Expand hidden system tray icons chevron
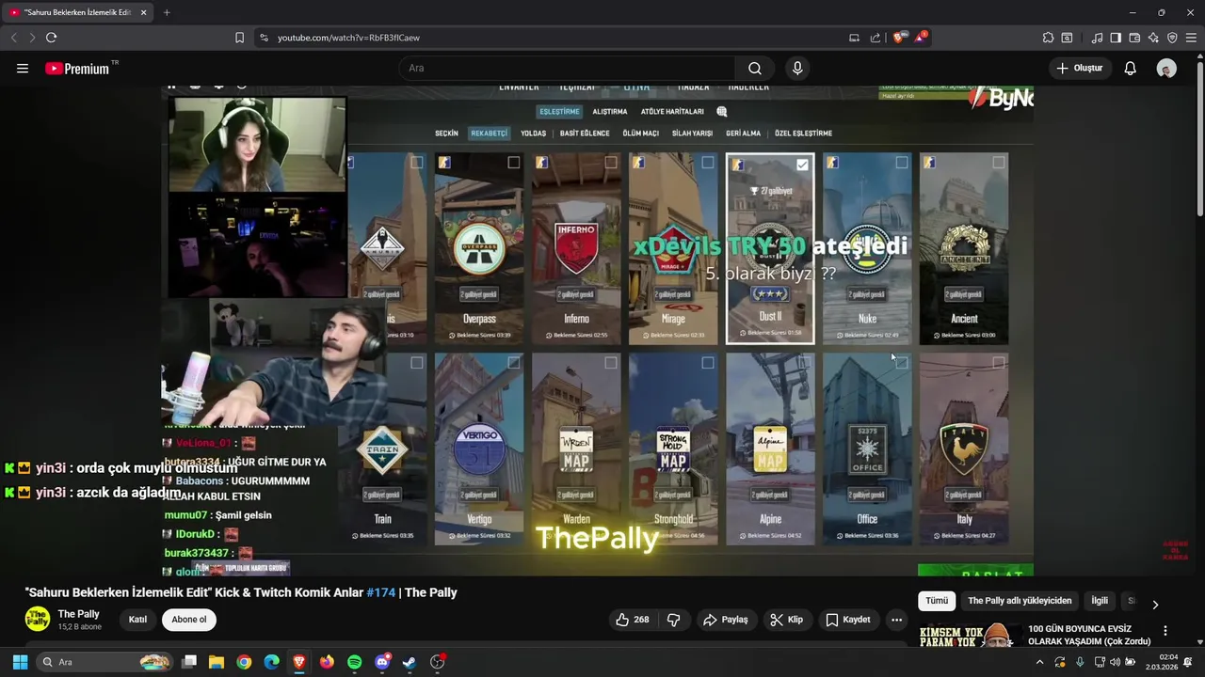The width and height of the screenshot is (1205, 677). click(x=1039, y=662)
